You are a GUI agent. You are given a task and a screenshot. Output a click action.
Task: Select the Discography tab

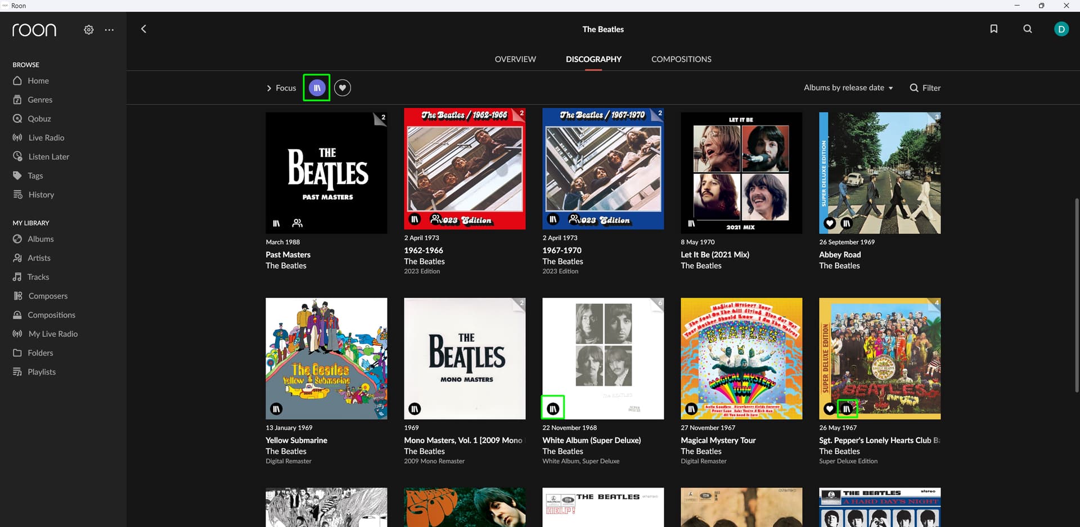593,59
